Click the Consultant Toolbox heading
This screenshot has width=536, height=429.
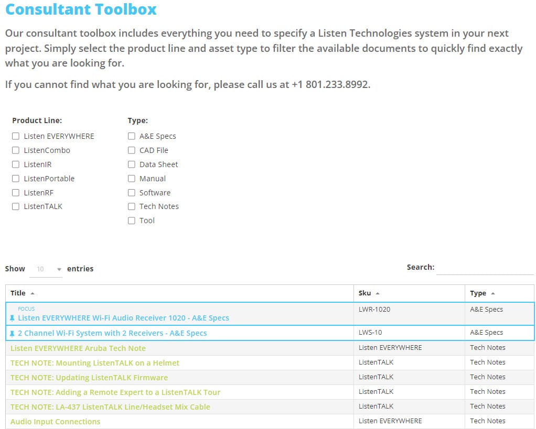click(81, 9)
